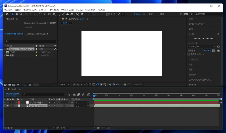Open the Effects & Presets panel
Screen dimensions: 226x133
point(197,24)
